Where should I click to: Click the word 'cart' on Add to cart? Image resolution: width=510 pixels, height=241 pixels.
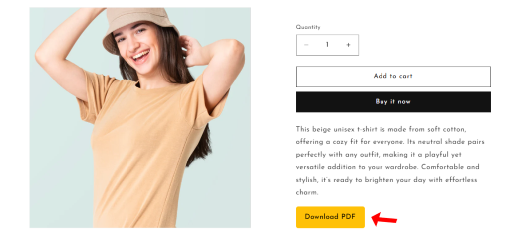click(x=406, y=77)
